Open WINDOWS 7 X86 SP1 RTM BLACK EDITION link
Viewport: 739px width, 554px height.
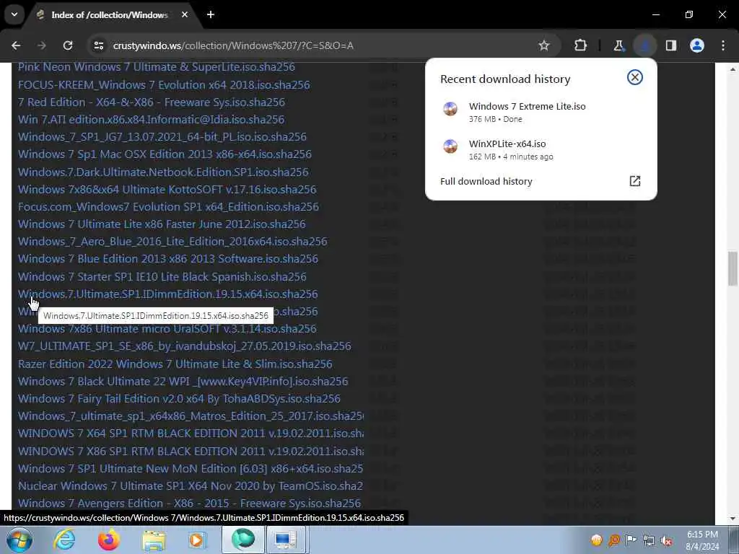point(191,452)
